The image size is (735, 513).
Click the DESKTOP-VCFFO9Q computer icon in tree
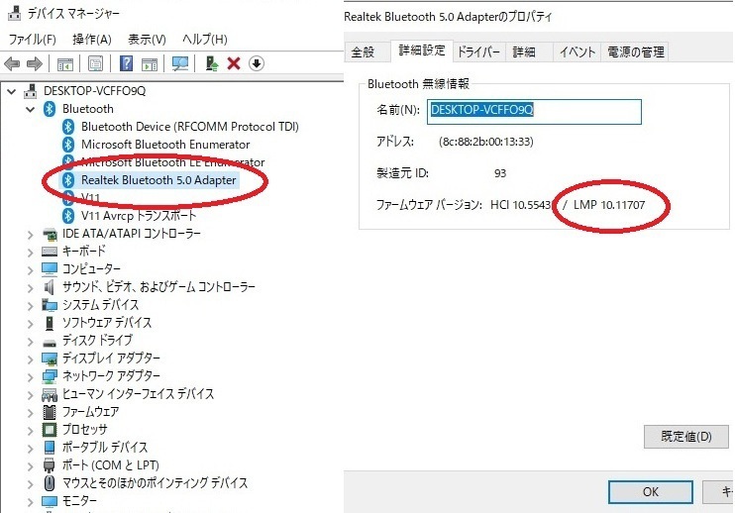pos(31,90)
